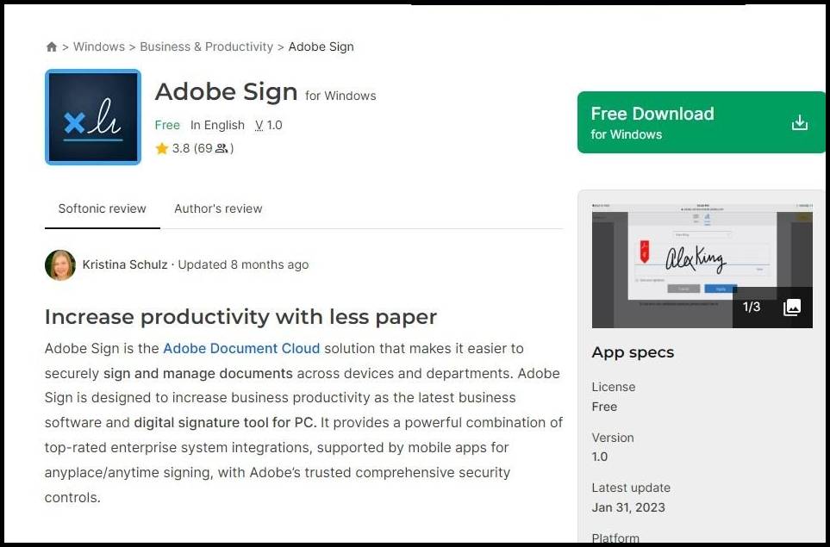The height and width of the screenshot is (547, 830).
Task: Switch to Softonic review tab
Action: click(103, 208)
